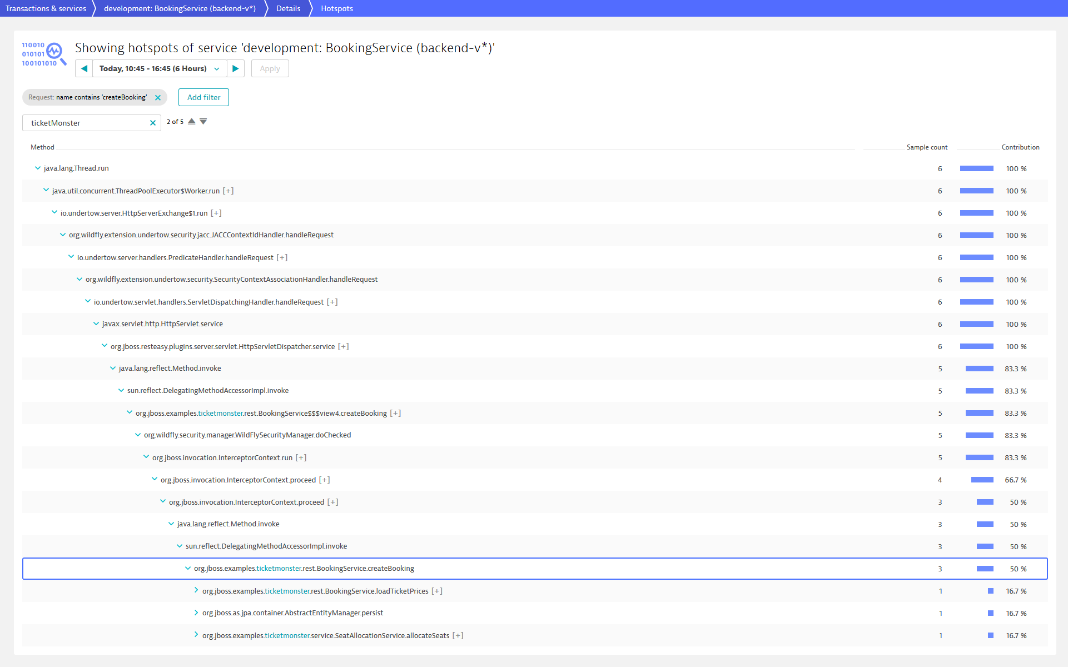
Task: Go to next timeframe arrow
Action: [236, 68]
